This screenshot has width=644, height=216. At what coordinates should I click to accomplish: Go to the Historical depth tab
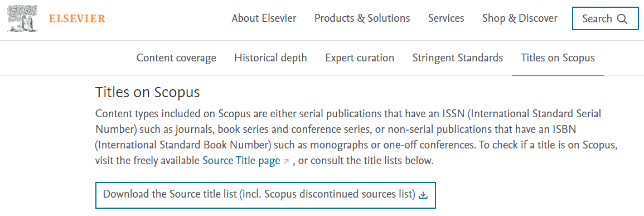pos(270,58)
